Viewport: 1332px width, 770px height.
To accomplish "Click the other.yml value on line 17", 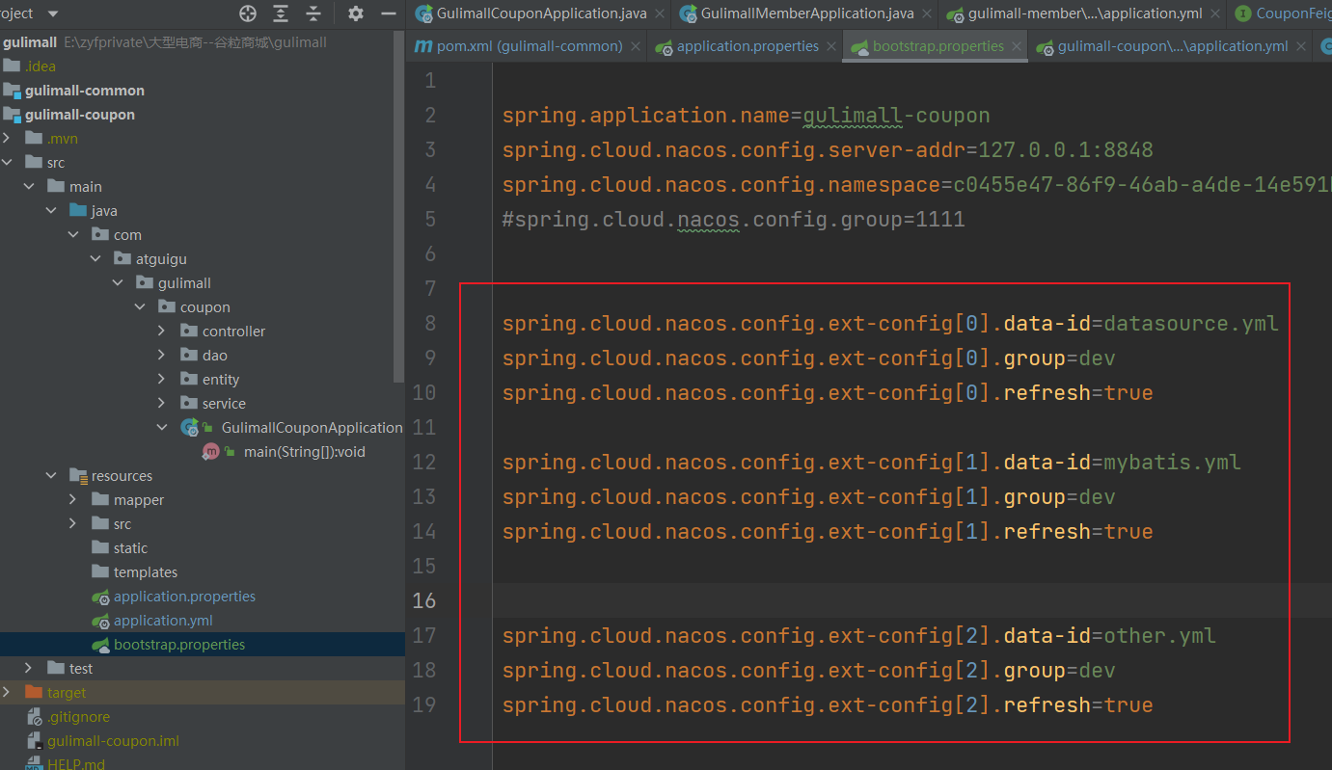I will [1160, 636].
